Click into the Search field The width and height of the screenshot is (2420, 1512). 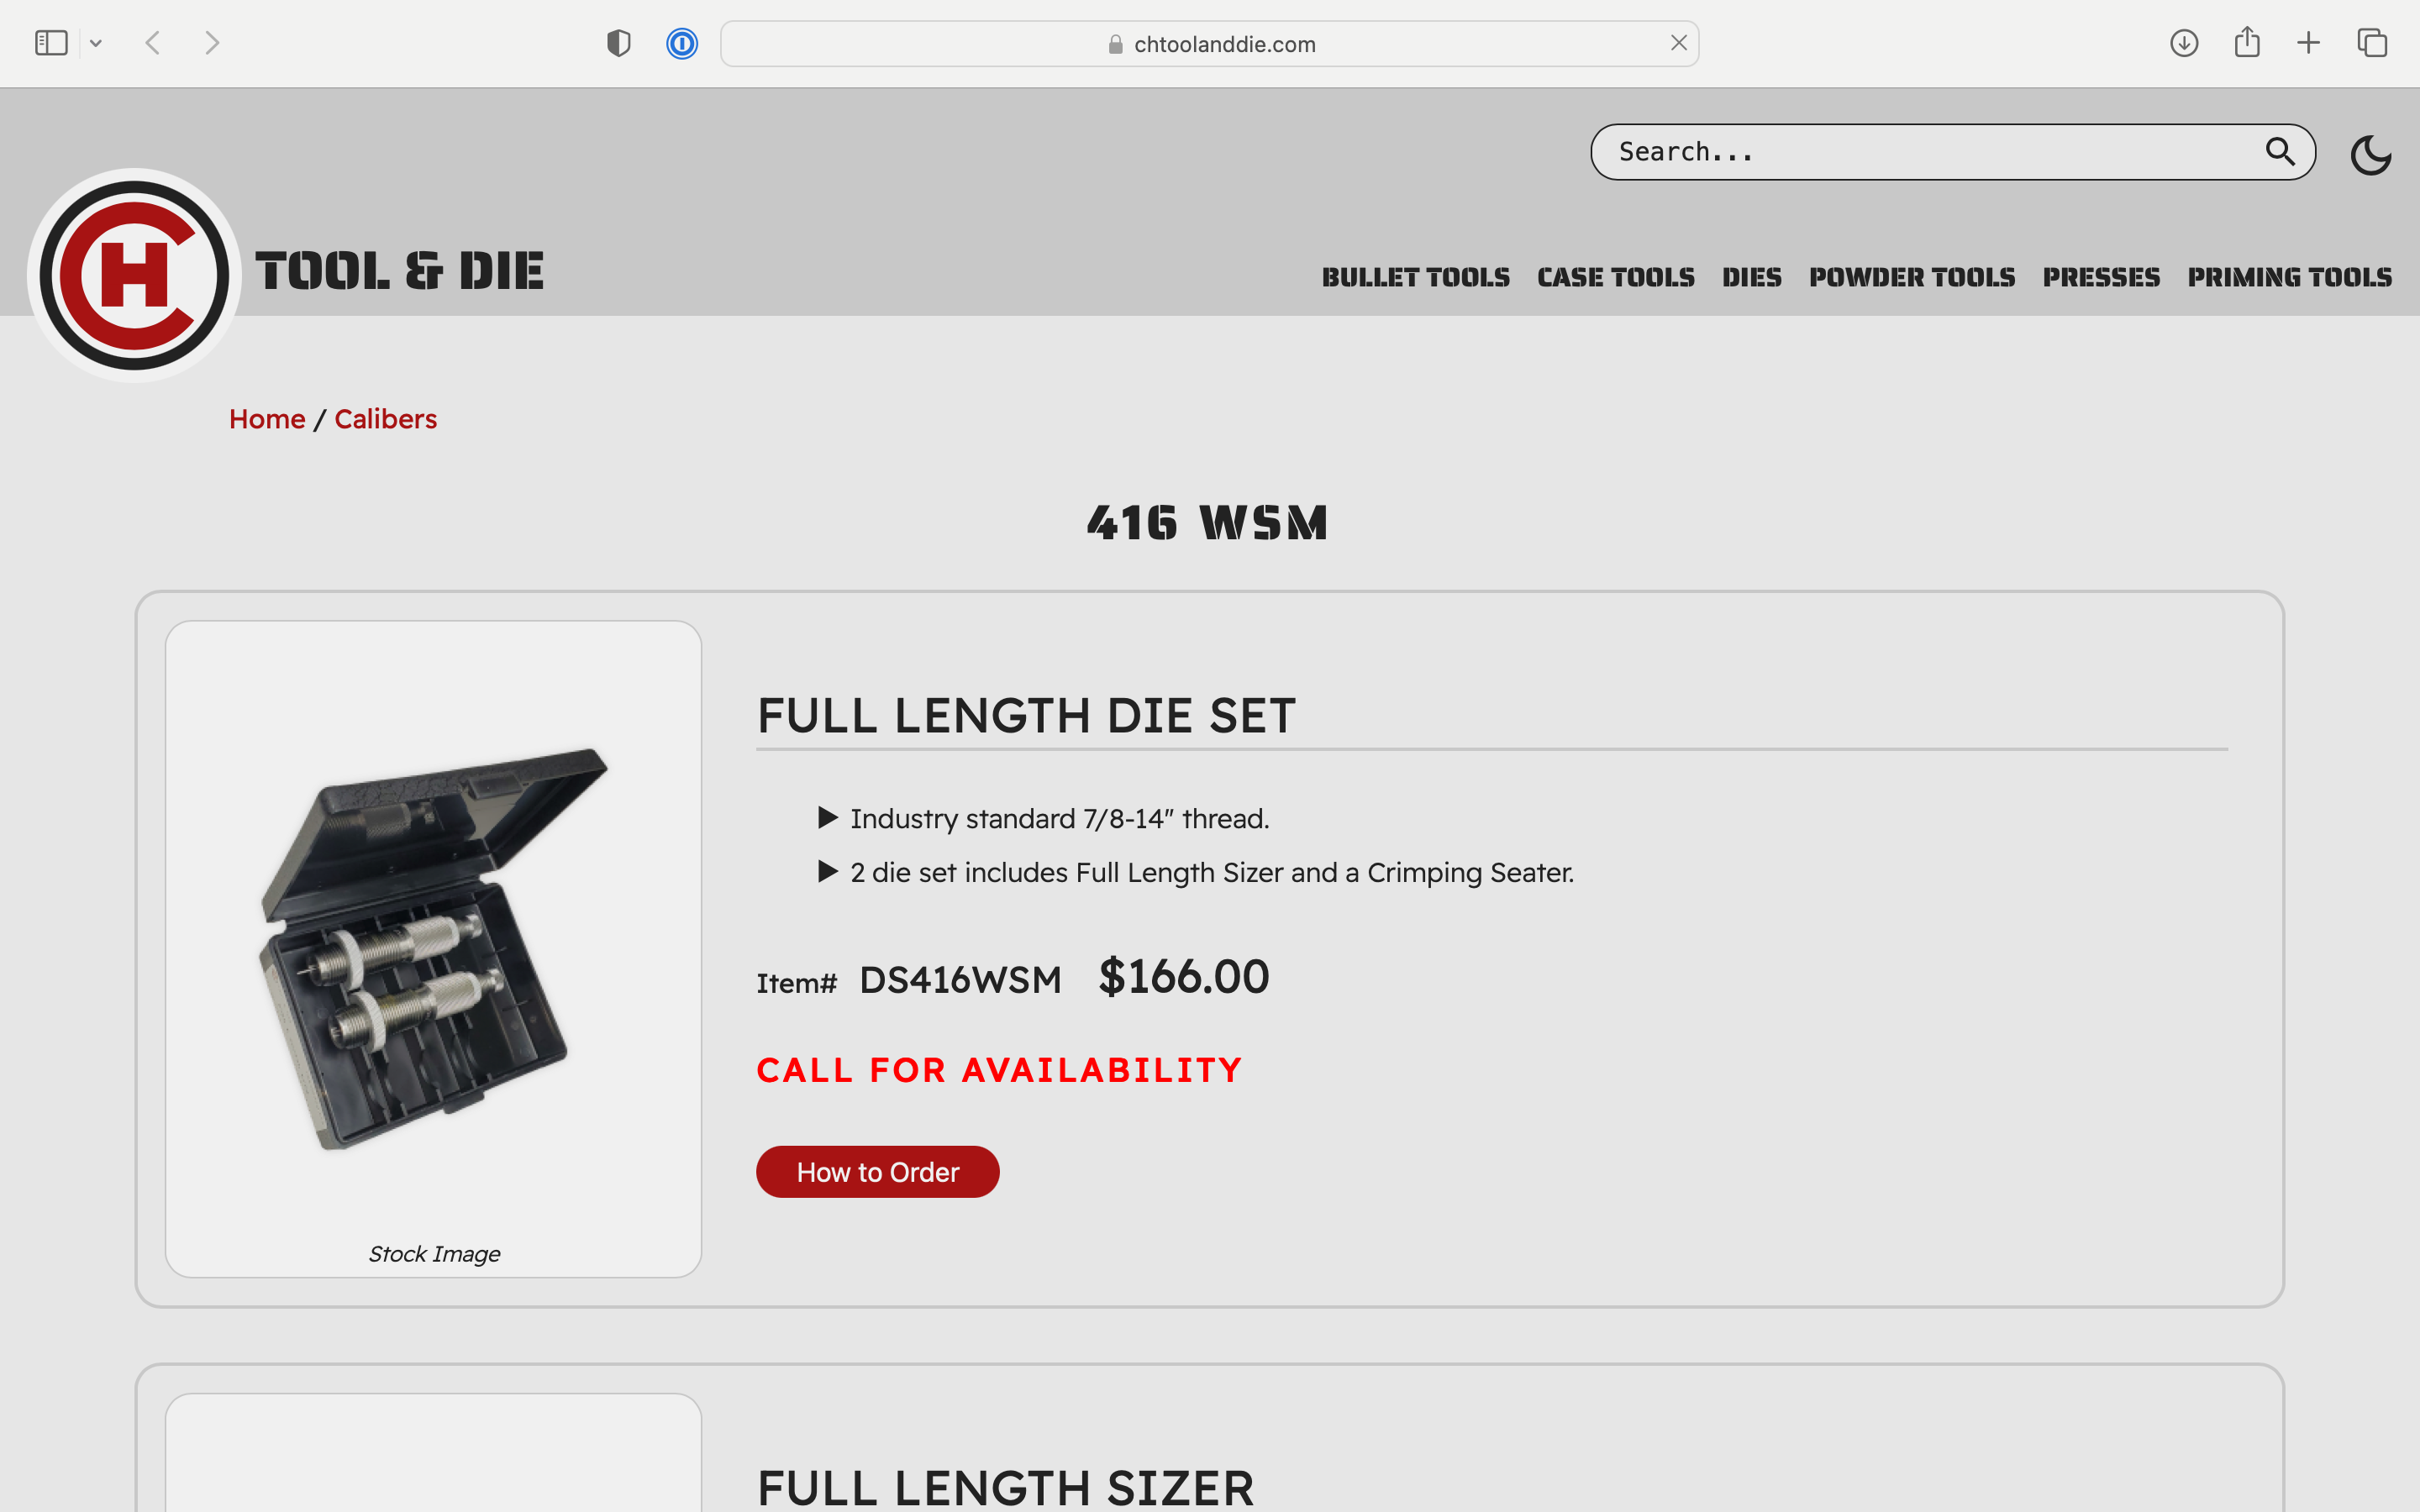1930,152
